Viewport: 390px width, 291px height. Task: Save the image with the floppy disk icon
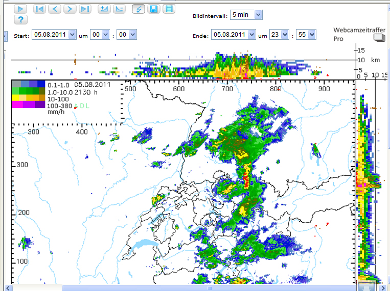(153, 9)
